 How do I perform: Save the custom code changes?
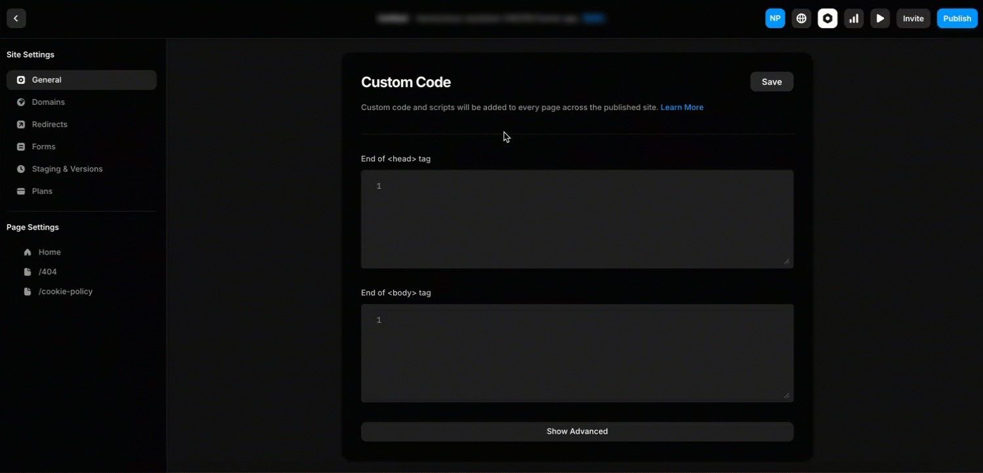(x=771, y=81)
